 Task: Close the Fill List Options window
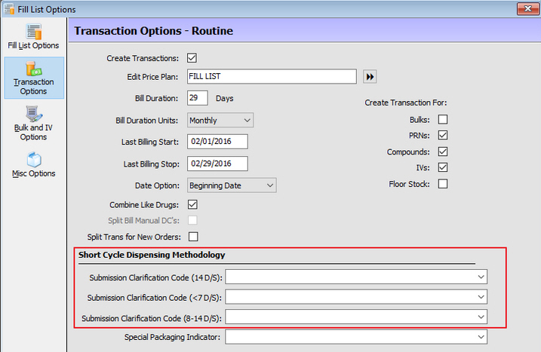click(527, 9)
